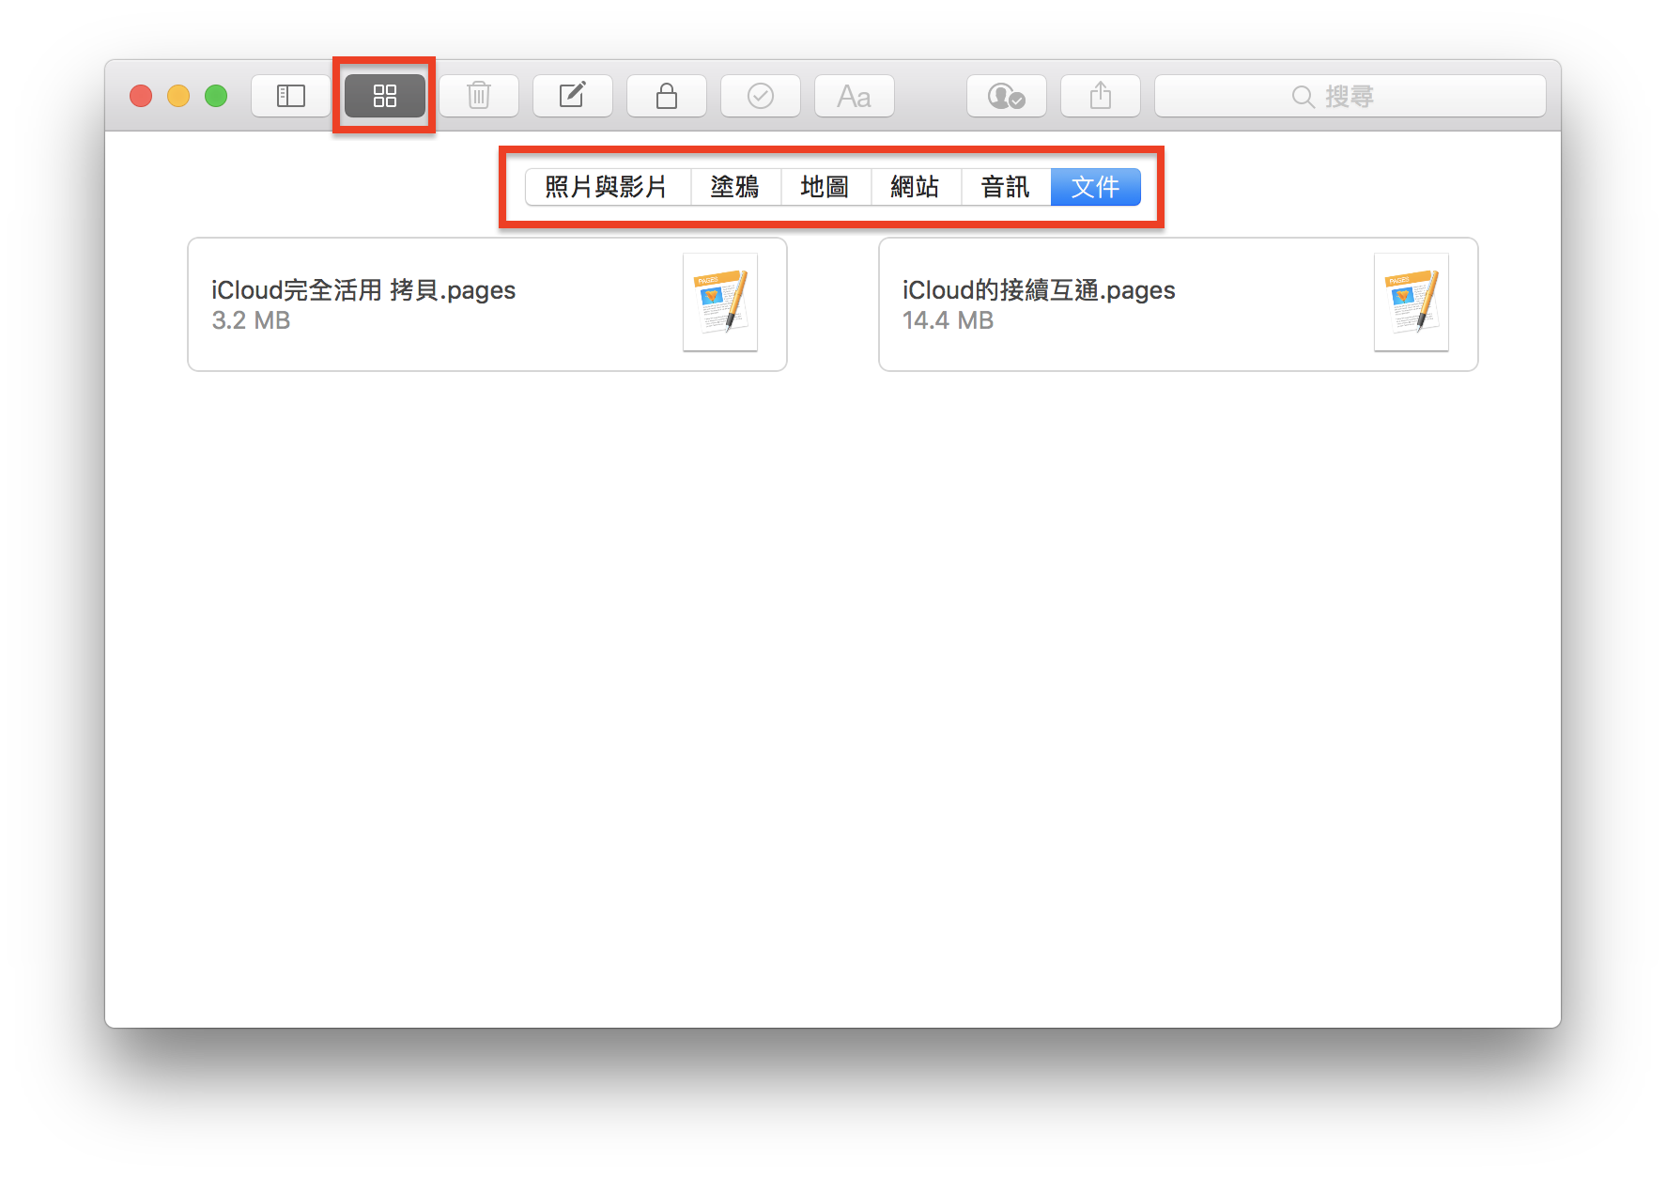Click the add people collaboration icon
Image resolution: width=1666 pixels, height=1178 pixels.
coord(1007,96)
